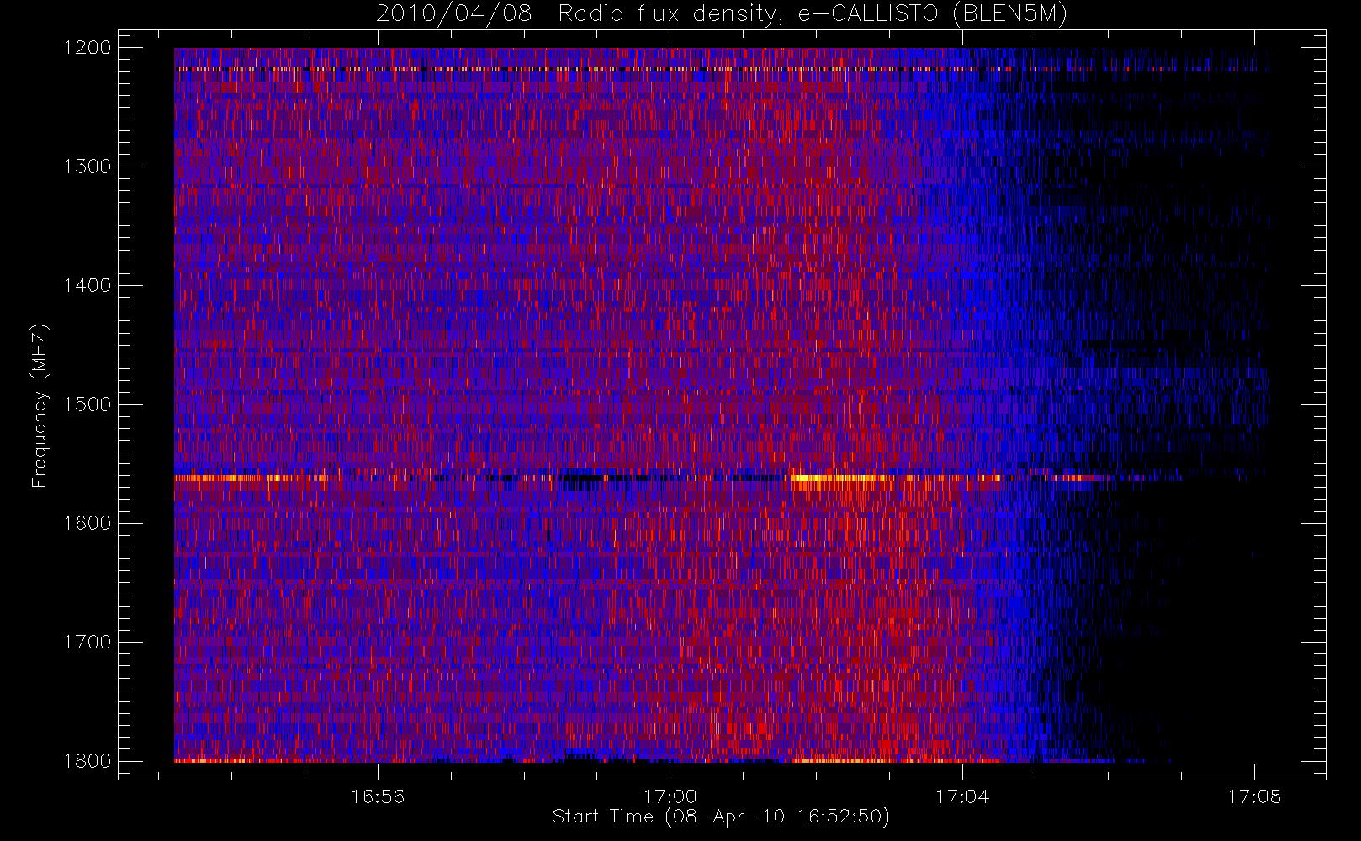Click the 1600 frequency tick label
Screen dimensions: 1361x841
click(x=87, y=523)
